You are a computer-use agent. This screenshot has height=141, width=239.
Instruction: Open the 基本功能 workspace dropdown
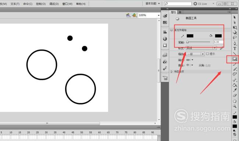[x=153, y=4]
